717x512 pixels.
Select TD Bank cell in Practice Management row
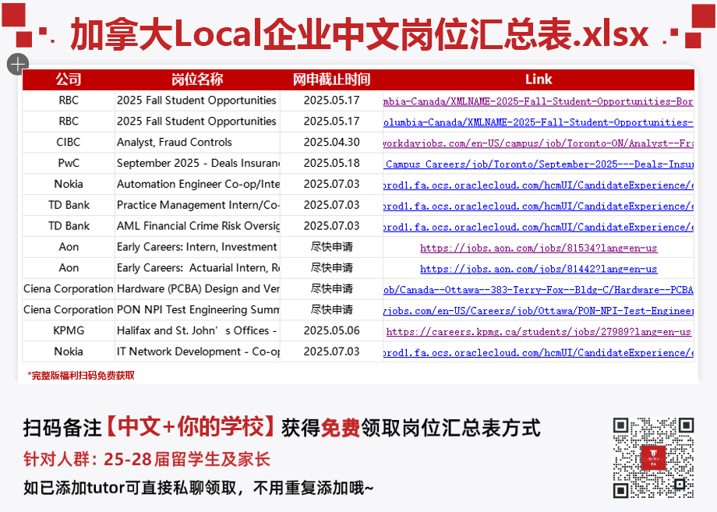pyautogui.click(x=69, y=205)
